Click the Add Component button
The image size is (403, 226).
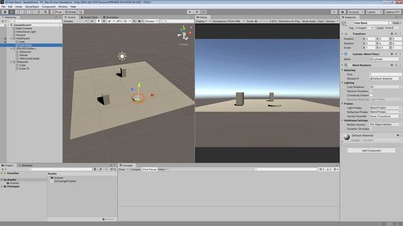(x=371, y=151)
